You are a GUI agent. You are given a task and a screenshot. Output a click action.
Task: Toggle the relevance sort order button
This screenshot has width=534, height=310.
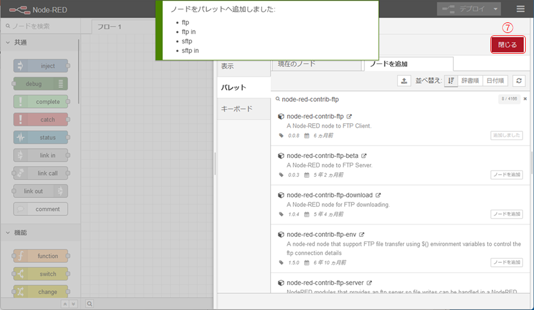point(450,81)
